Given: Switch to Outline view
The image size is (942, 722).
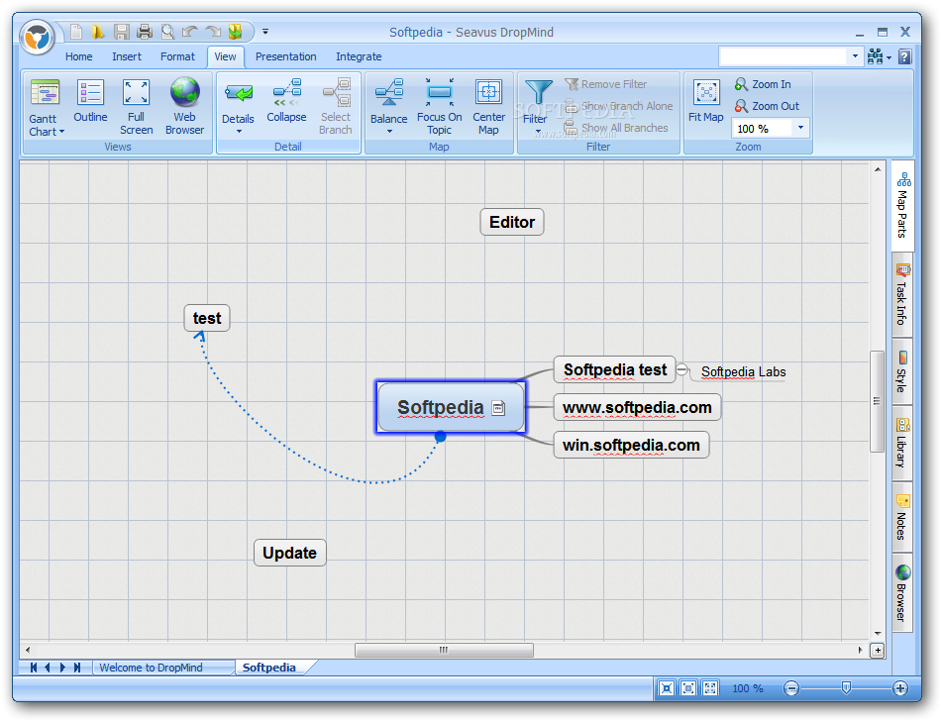Looking at the screenshot, I should pos(90,101).
